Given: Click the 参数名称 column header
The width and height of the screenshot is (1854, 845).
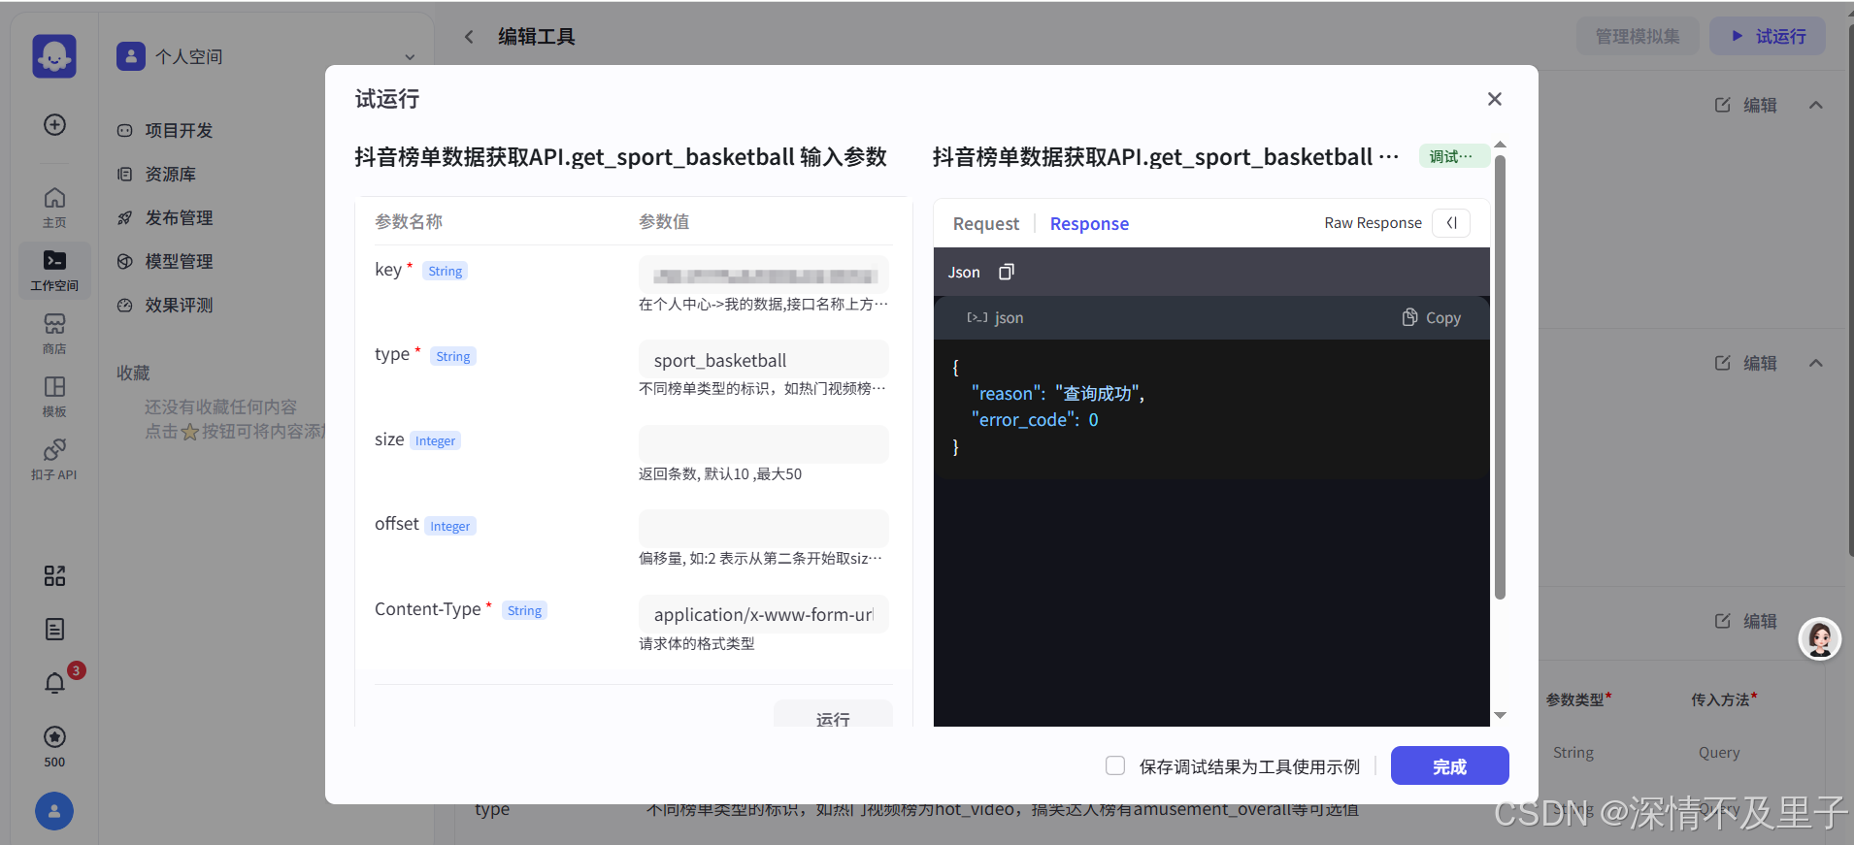Looking at the screenshot, I should click(409, 221).
